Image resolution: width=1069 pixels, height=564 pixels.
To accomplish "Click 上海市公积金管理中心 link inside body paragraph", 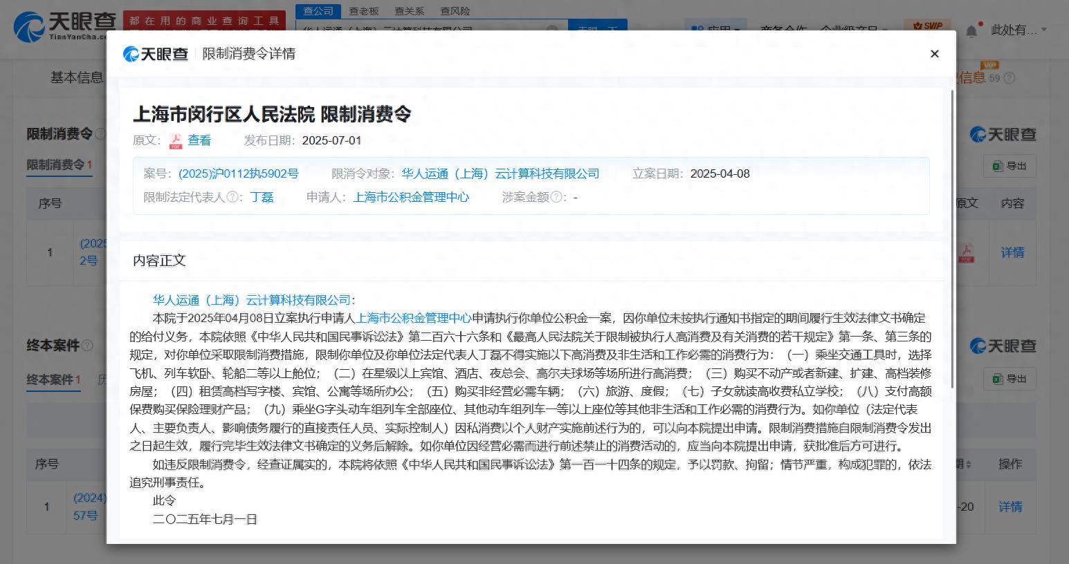I will click(x=414, y=318).
